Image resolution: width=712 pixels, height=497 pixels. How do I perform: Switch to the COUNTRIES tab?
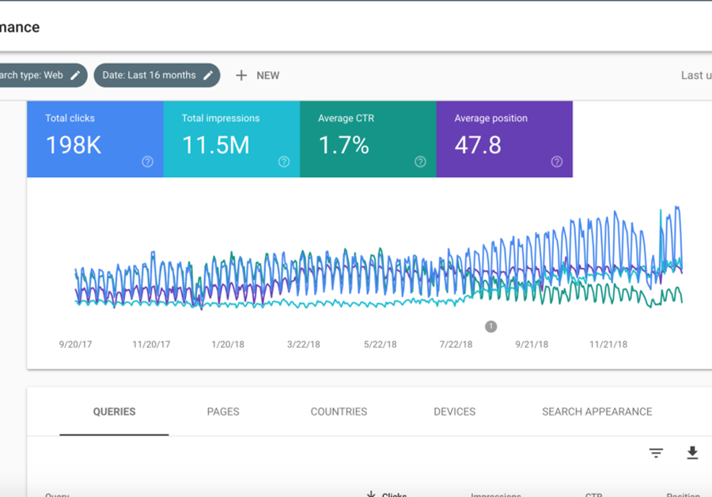coord(339,412)
